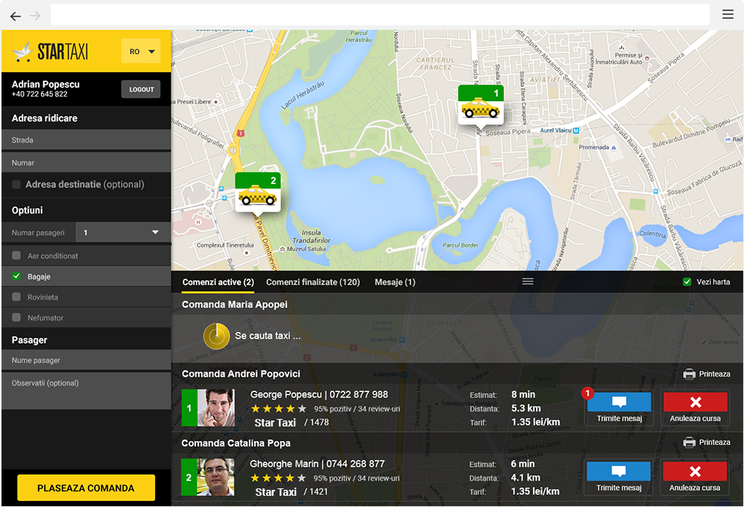Image resolution: width=744 pixels, height=507 pixels.
Task: Enable the Nefumator option
Action: (x=16, y=318)
